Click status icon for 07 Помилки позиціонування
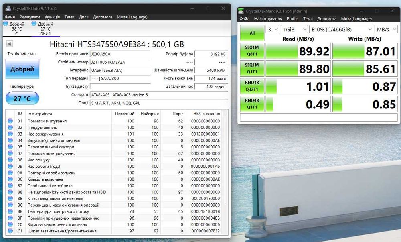 tap(10, 153)
